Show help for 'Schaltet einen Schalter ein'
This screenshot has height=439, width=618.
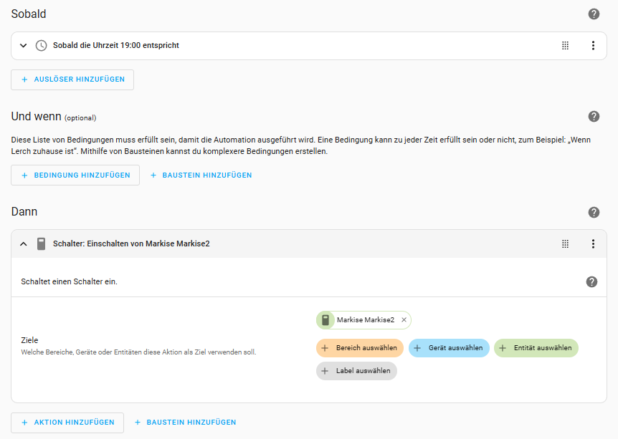[x=591, y=281]
